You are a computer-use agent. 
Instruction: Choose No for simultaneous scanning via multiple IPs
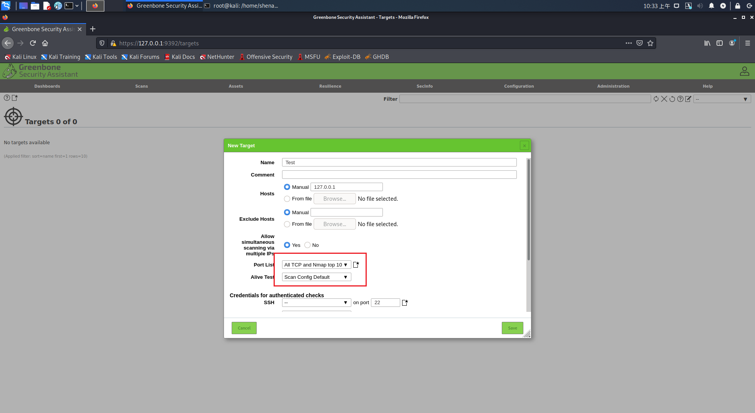(x=307, y=245)
